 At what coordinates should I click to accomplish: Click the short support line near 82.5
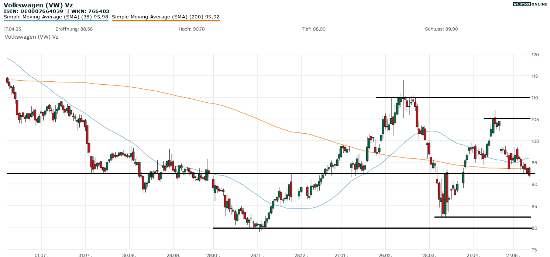tap(482, 217)
